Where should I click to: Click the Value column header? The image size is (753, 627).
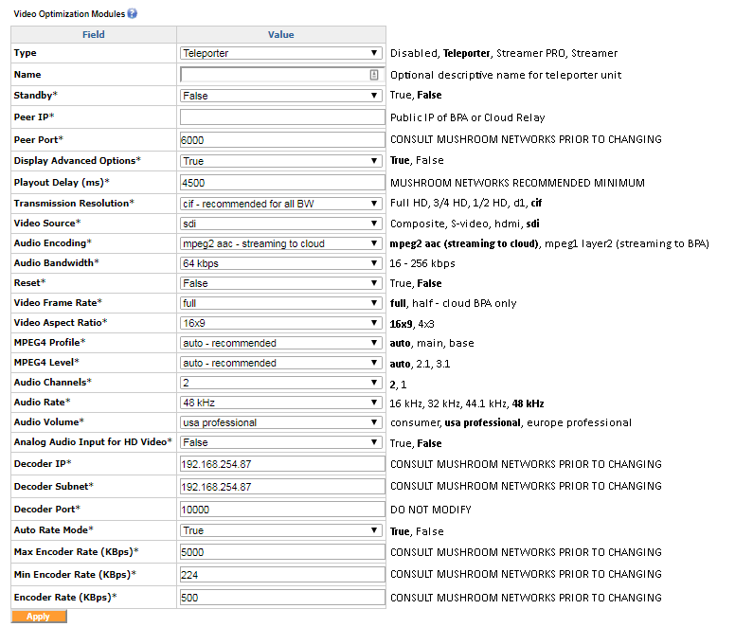click(281, 34)
